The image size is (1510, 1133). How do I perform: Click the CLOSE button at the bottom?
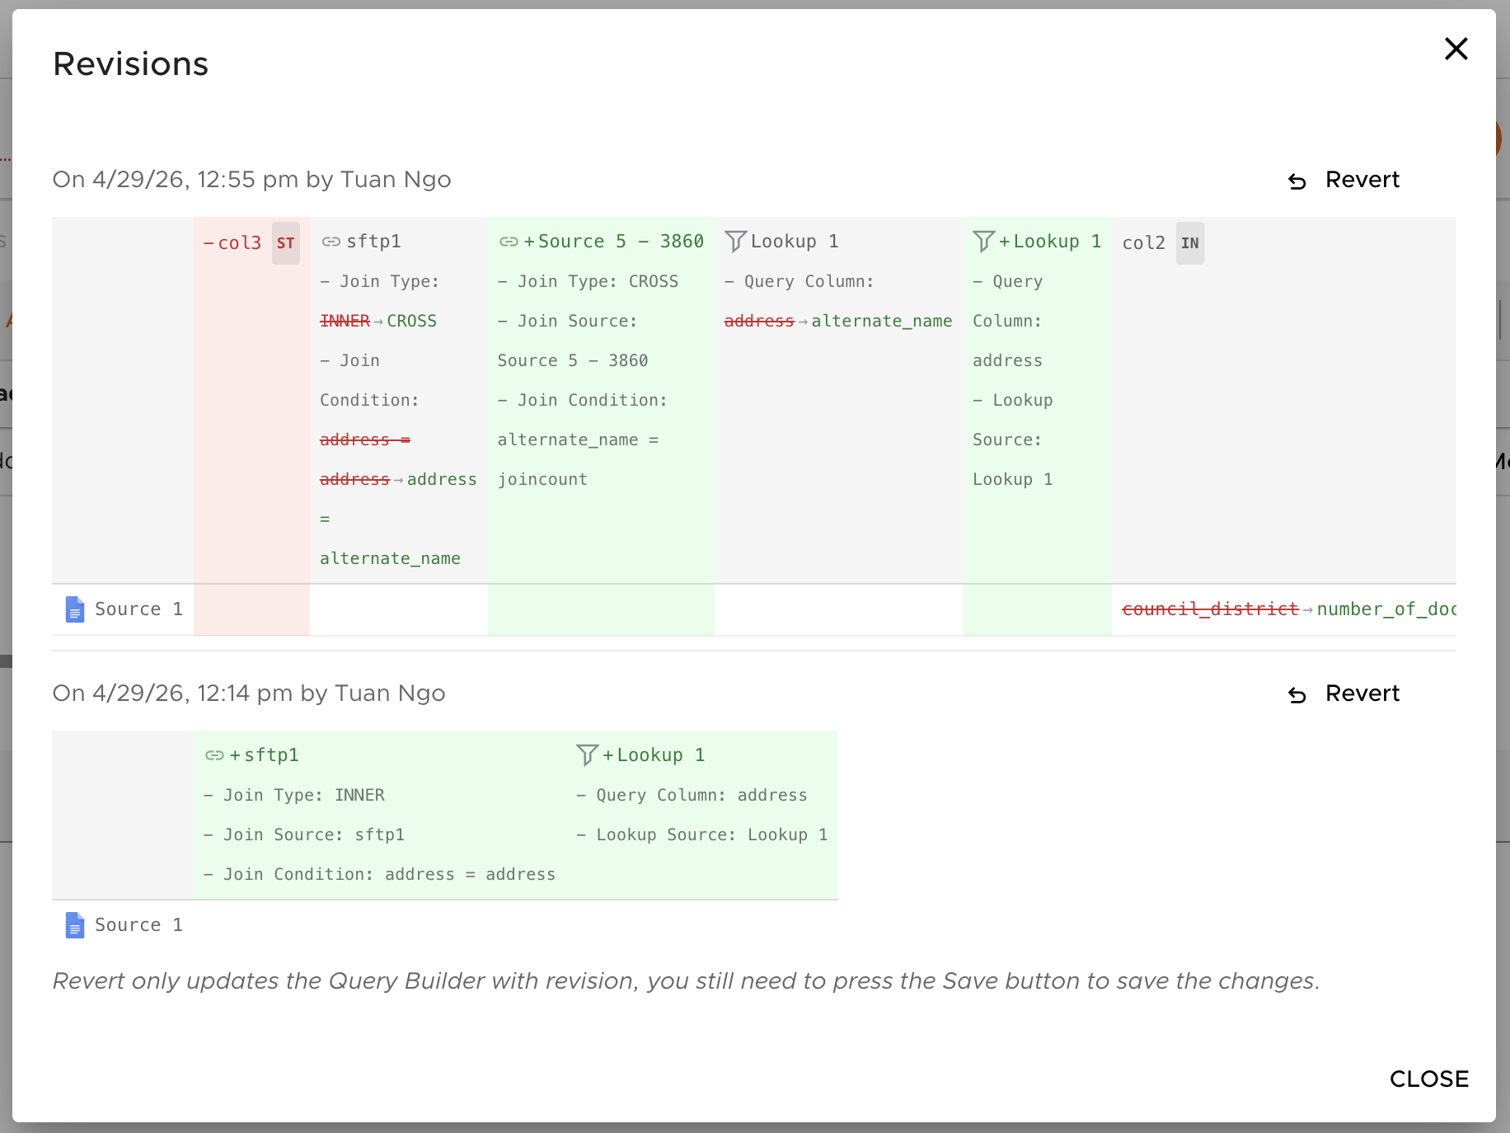tap(1429, 1079)
